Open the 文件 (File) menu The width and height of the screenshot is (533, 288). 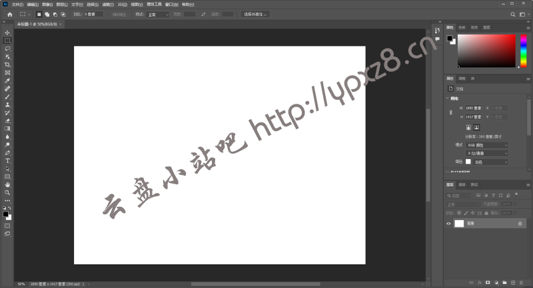click(17, 5)
